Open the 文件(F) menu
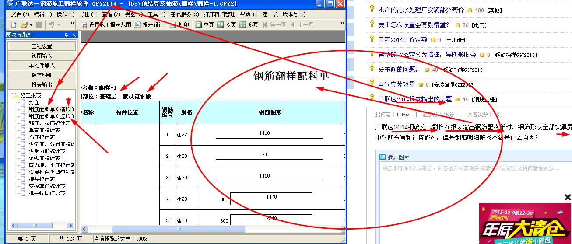The image size is (572, 244). click(20, 14)
